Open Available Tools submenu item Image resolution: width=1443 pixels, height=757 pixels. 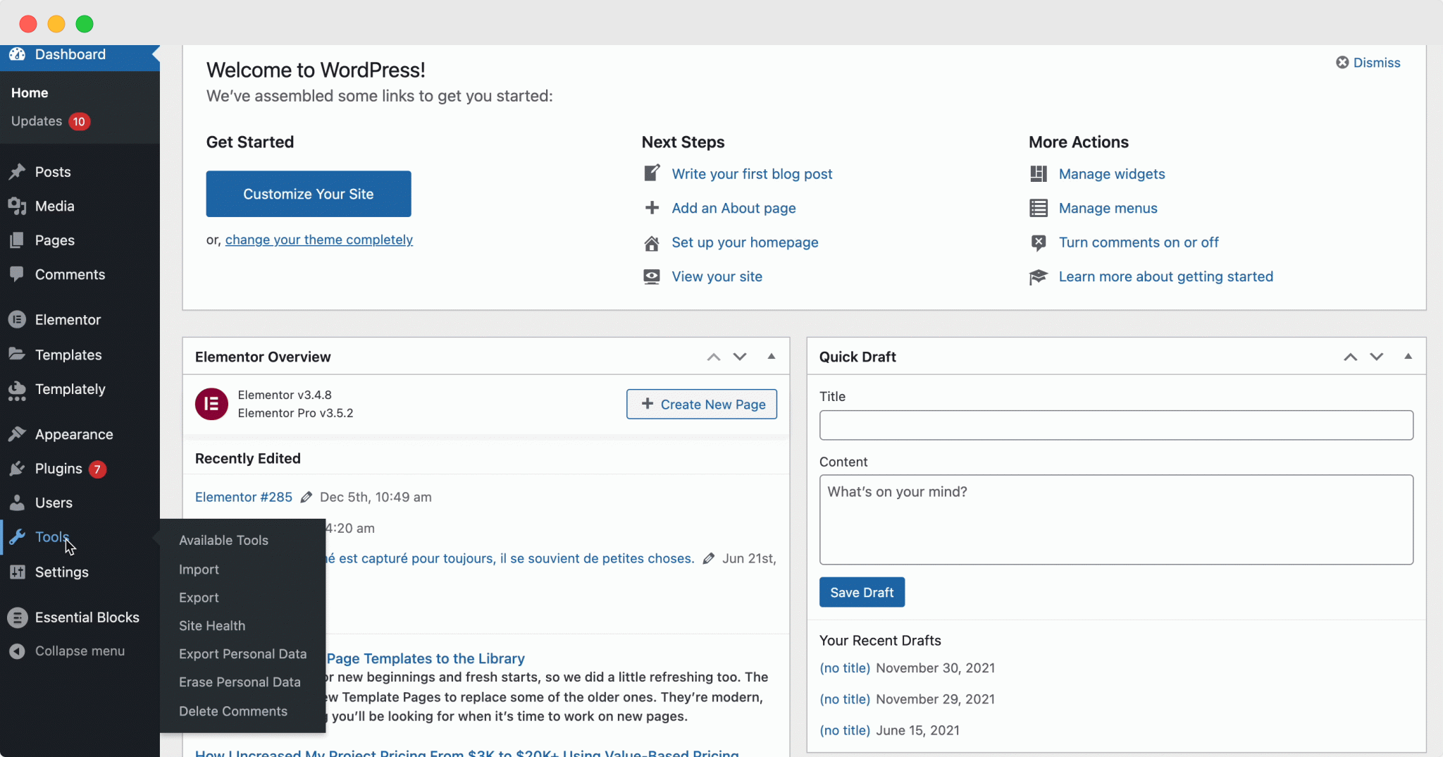223,540
